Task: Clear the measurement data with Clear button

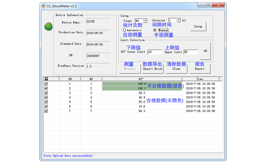Action: 176,69
